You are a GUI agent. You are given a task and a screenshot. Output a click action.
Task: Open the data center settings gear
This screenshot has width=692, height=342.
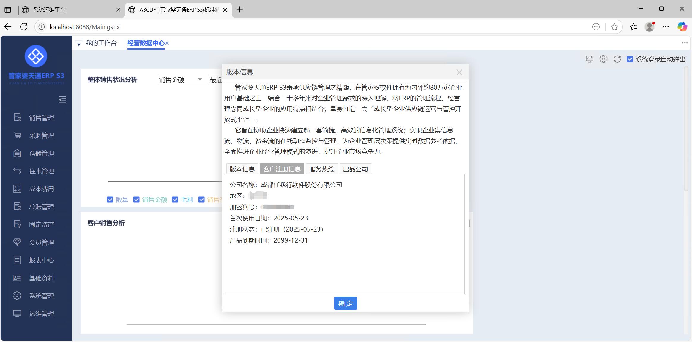coord(603,59)
